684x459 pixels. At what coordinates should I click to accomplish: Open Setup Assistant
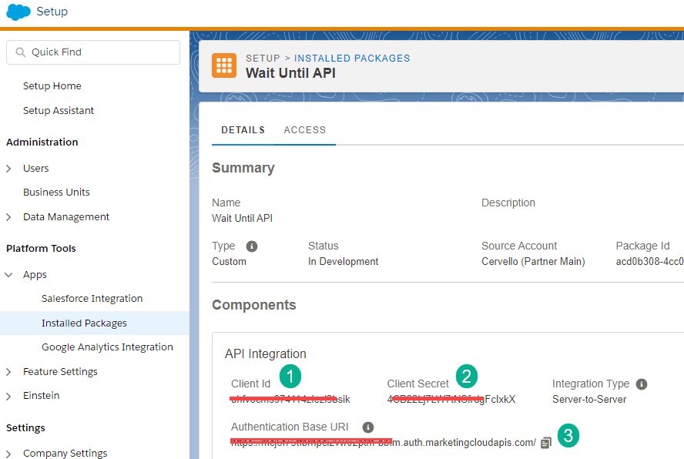(59, 111)
